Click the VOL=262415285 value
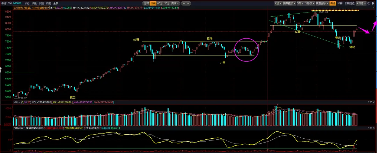The width and height of the screenshot is (377, 153). [42, 102]
